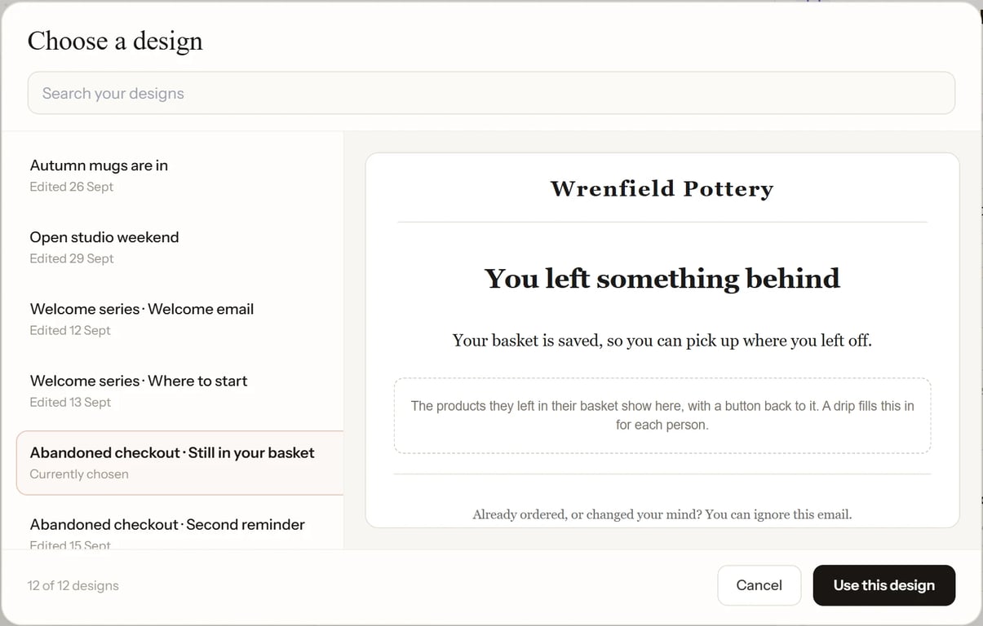Image resolution: width=983 pixels, height=626 pixels.
Task: Click the Edited 29 Sept label
Action: (72, 258)
